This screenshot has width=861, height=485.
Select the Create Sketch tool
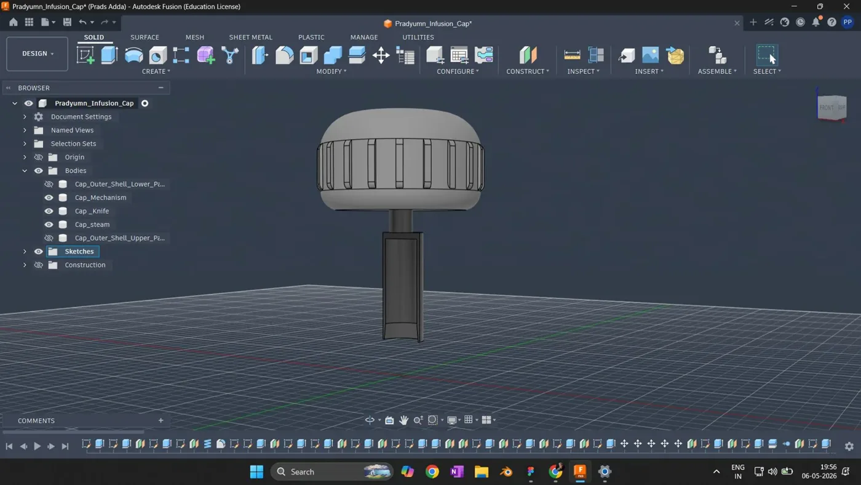[85, 55]
